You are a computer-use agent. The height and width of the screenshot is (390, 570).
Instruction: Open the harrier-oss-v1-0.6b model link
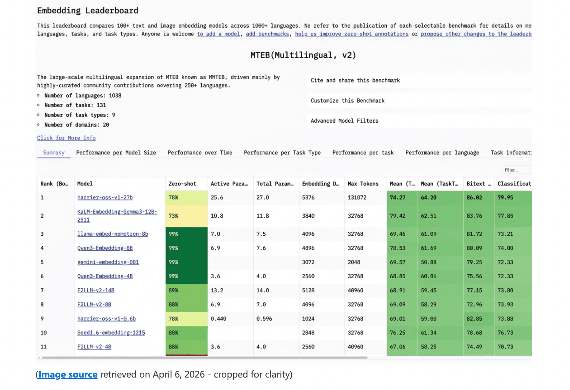(107, 319)
